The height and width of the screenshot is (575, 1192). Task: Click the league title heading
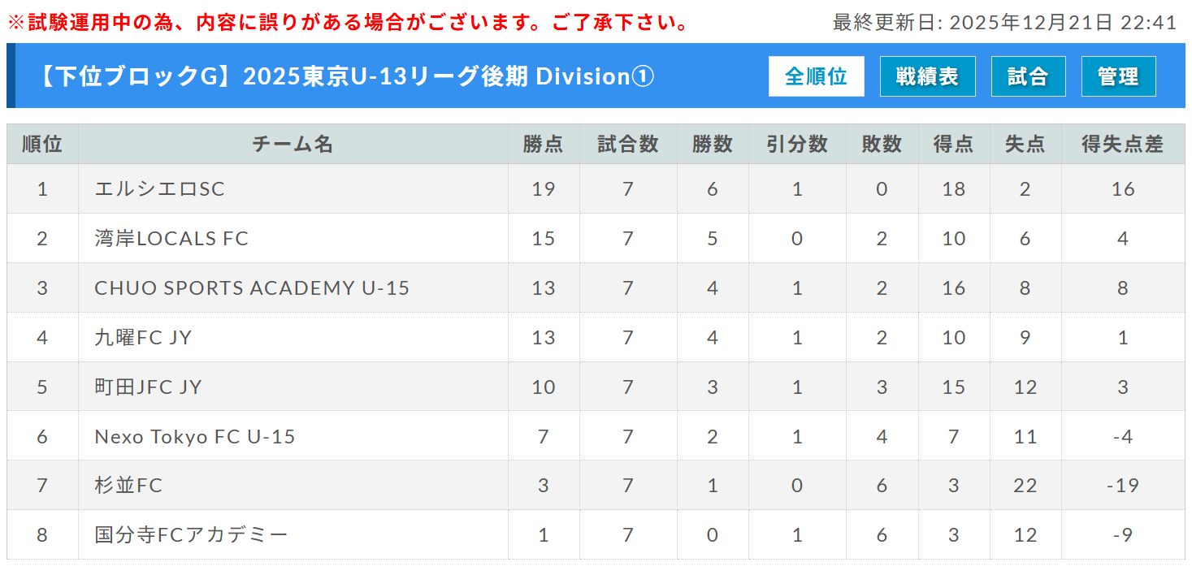(345, 76)
